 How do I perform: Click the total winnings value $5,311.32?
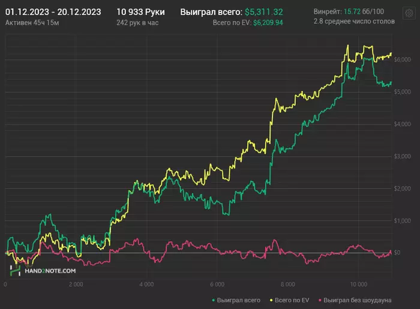point(264,12)
